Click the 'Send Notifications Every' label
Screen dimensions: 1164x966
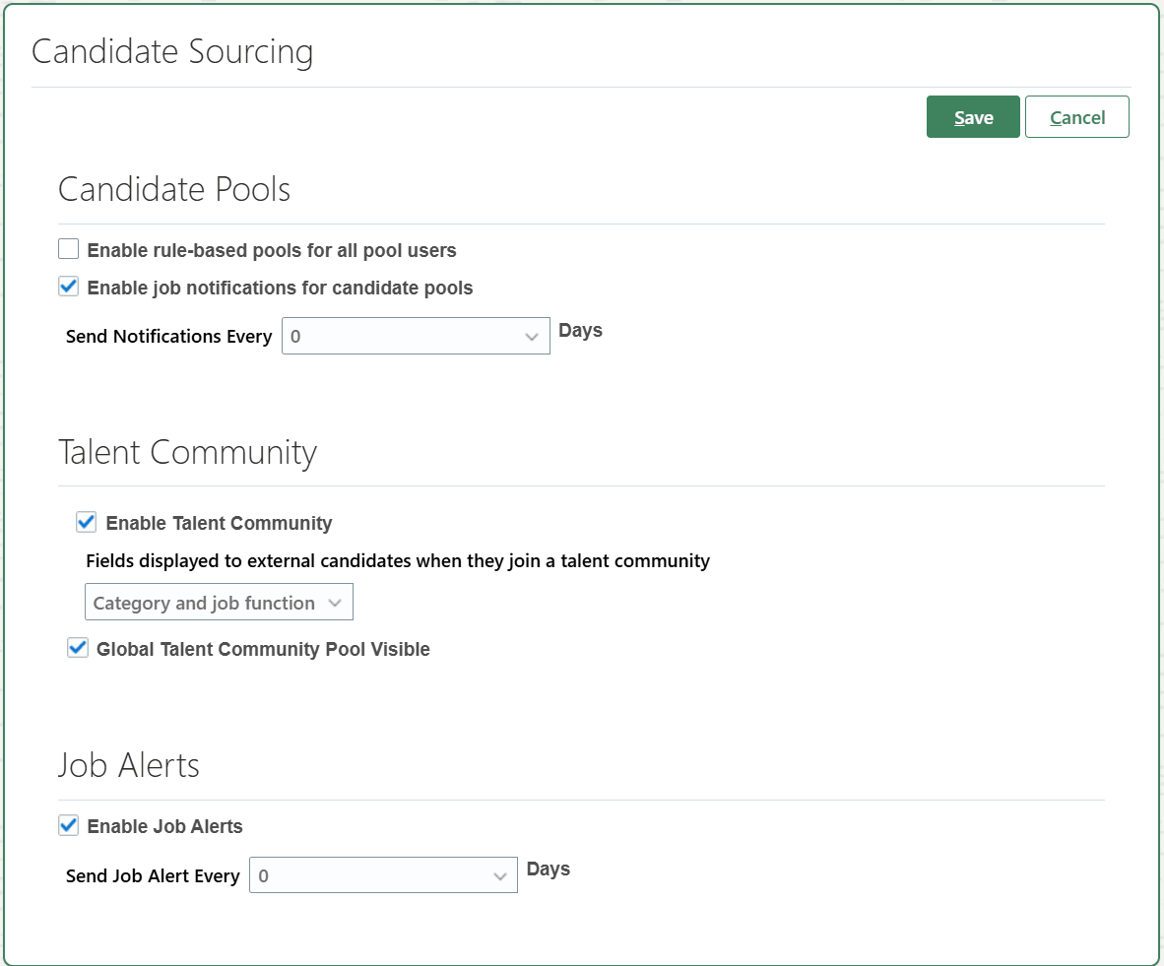pos(169,337)
